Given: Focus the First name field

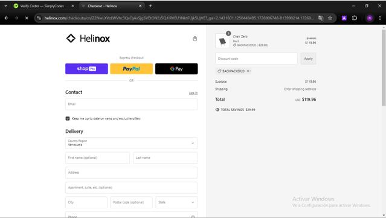Looking at the screenshot, I should 97,158.
